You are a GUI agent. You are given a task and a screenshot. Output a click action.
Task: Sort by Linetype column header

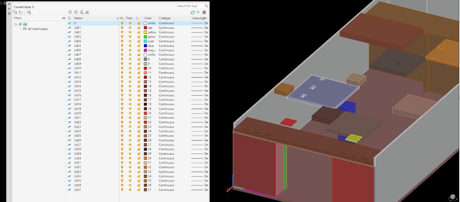pyautogui.click(x=165, y=18)
